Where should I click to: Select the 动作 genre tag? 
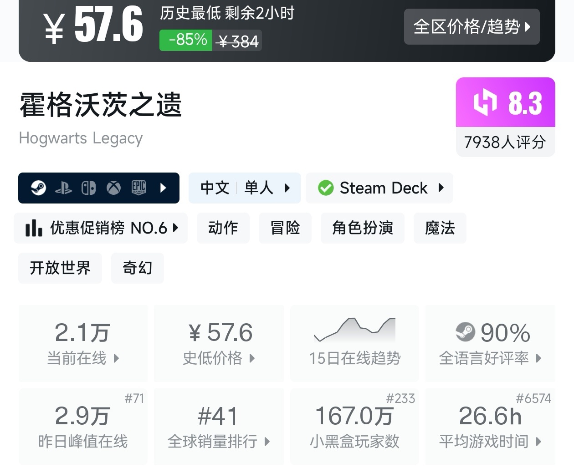pyautogui.click(x=223, y=228)
